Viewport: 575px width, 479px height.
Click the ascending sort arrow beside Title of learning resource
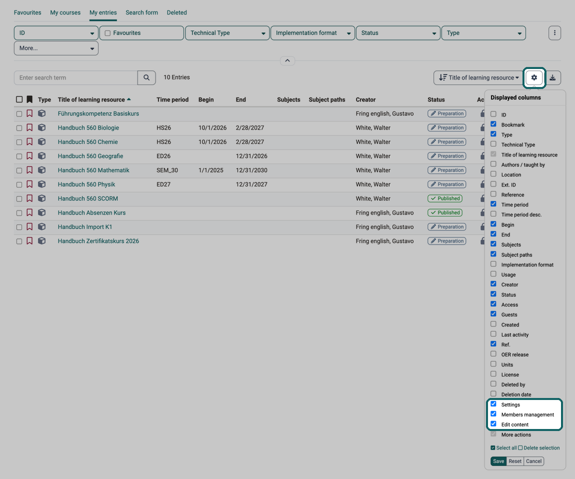[128, 99]
